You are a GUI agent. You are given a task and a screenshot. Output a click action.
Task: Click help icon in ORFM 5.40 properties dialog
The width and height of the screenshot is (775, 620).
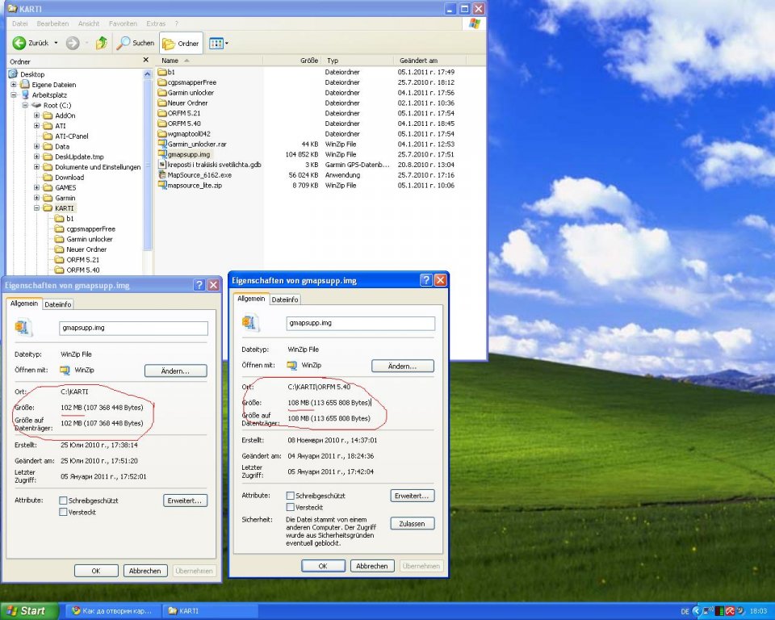click(425, 280)
